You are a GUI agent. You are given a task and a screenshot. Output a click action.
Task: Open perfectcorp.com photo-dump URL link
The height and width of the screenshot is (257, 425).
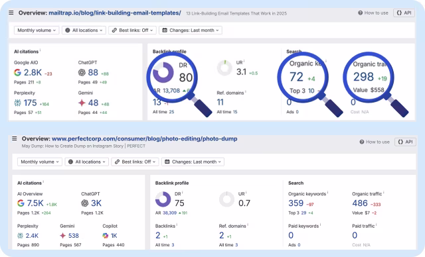pos(145,138)
